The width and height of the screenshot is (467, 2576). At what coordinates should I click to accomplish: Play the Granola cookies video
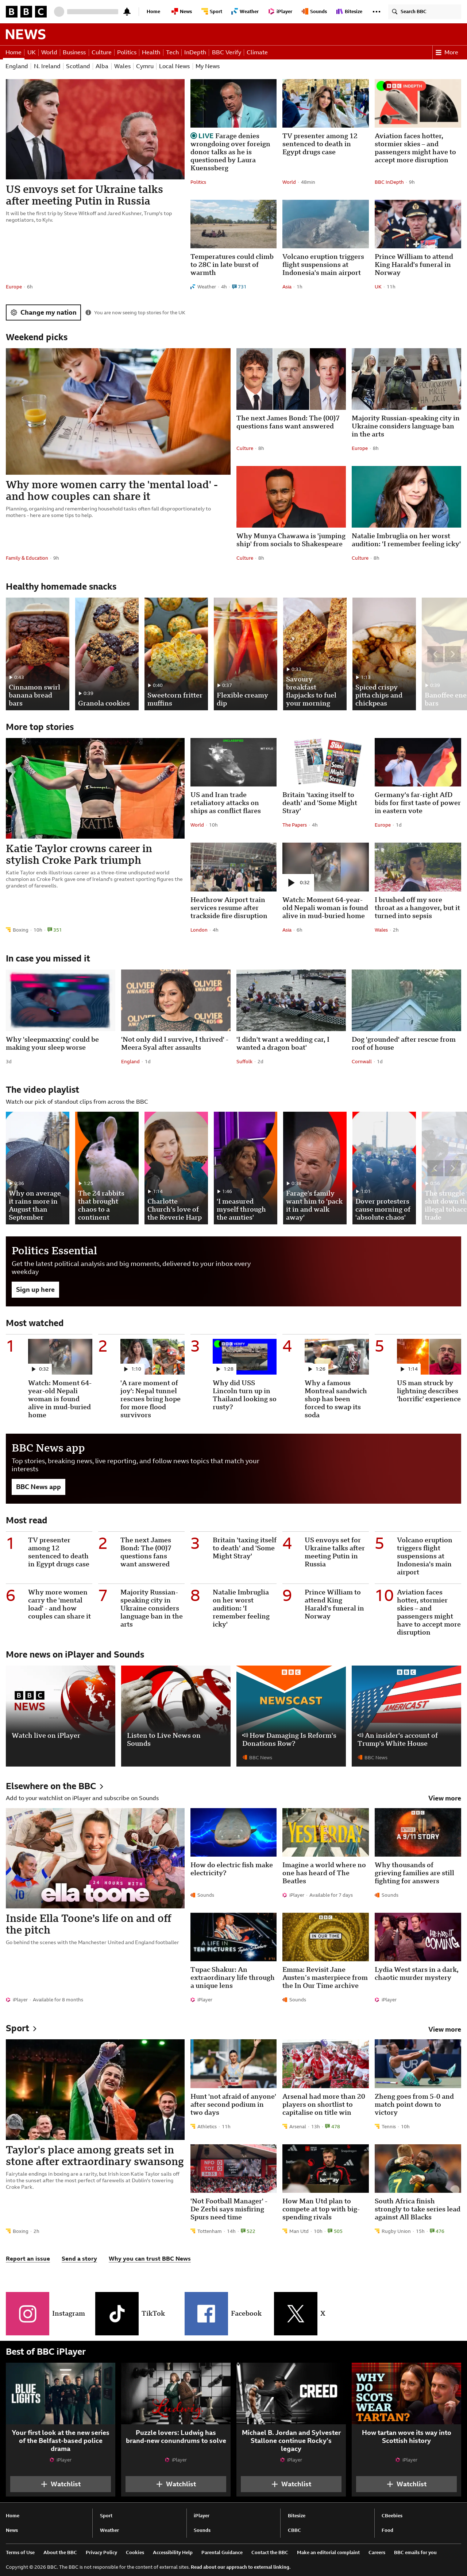pyautogui.click(x=106, y=654)
